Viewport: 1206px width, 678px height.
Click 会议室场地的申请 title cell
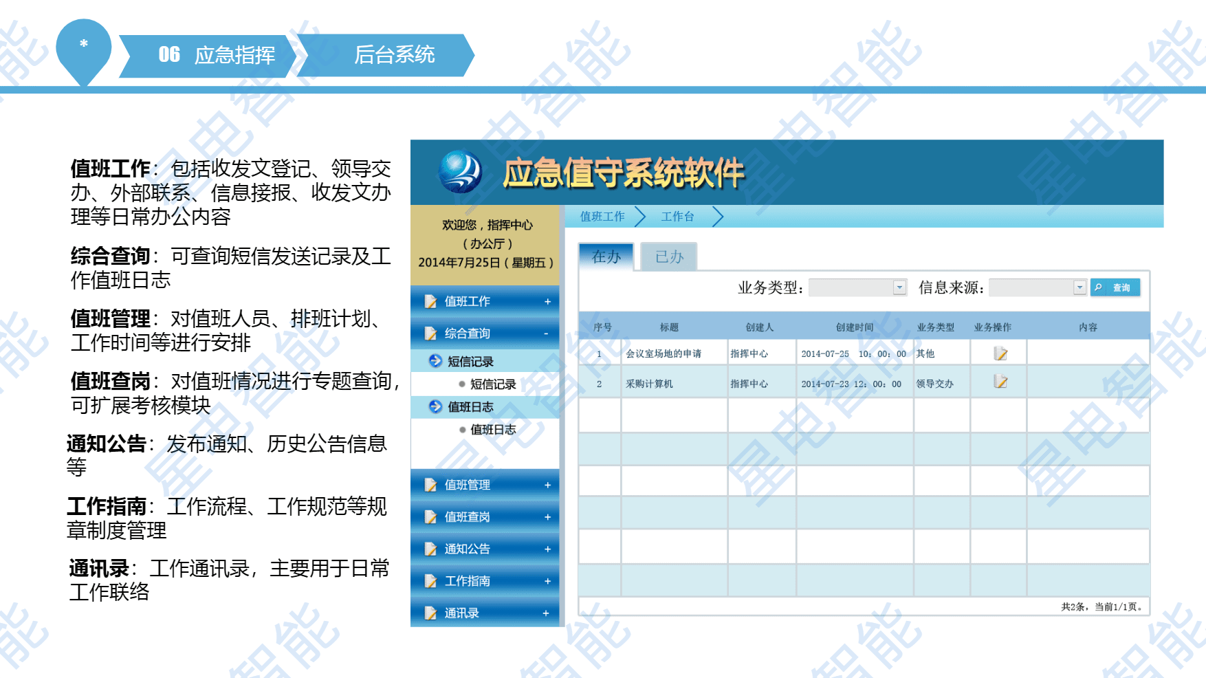pos(664,353)
